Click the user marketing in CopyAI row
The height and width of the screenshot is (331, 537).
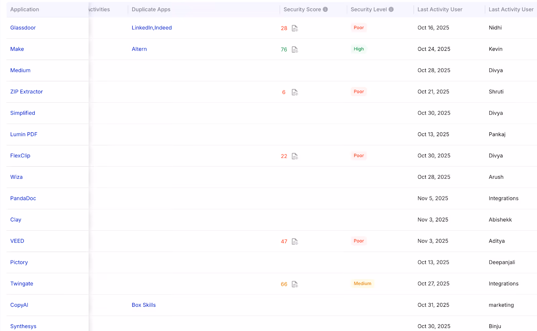pos(501,305)
